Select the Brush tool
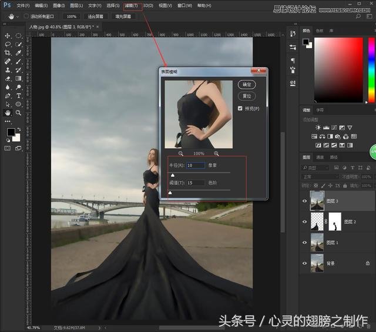Screen dimensions: 376x332 (18, 62)
